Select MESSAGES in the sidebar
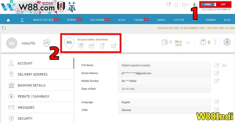 pos(41,108)
